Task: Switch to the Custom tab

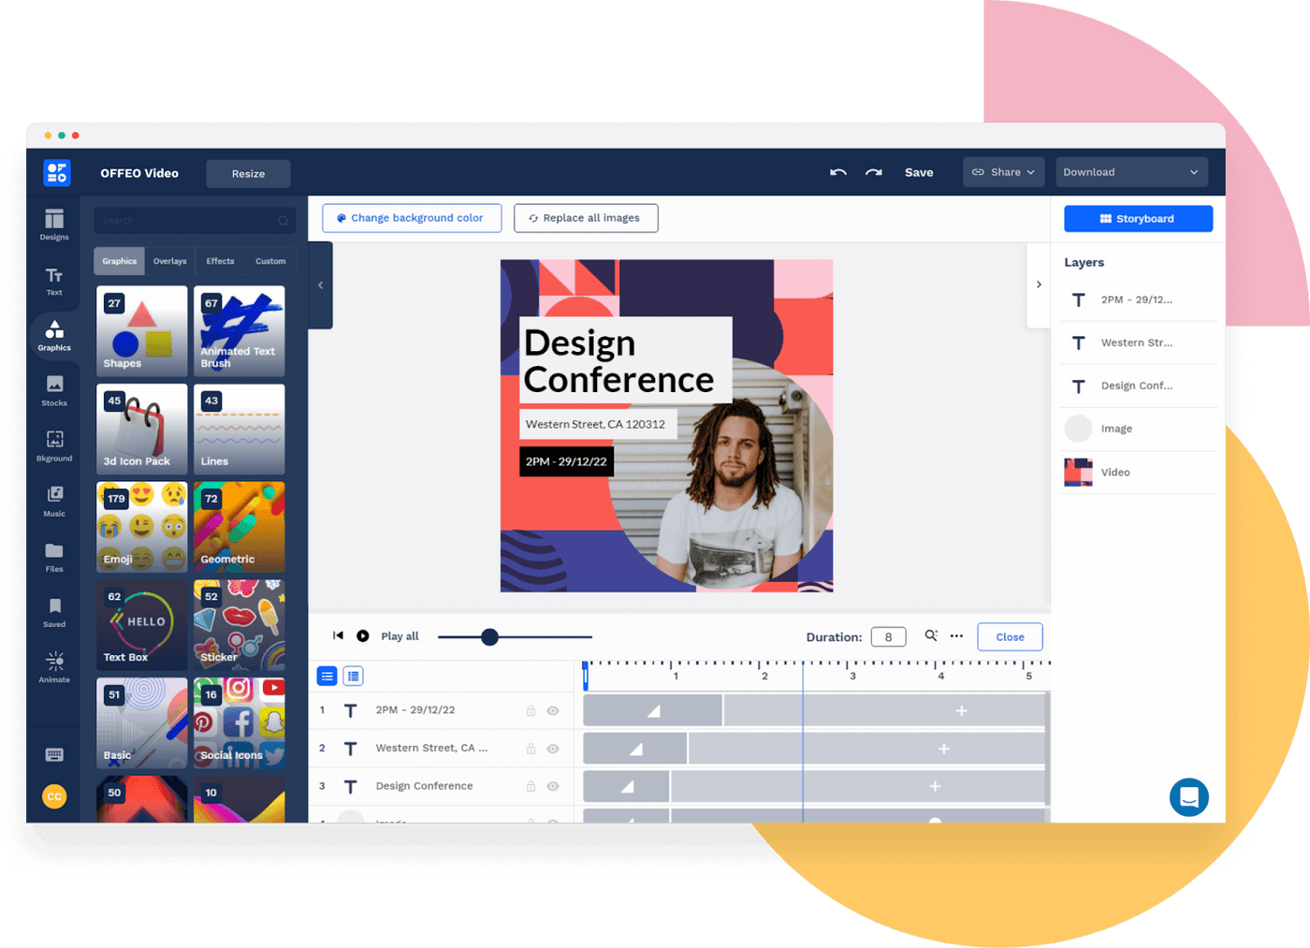Action: [270, 261]
